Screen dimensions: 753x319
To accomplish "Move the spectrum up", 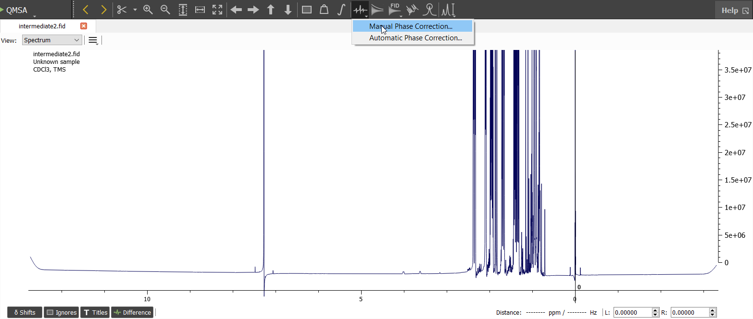I will pyautogui.click(x=271, y=10).
